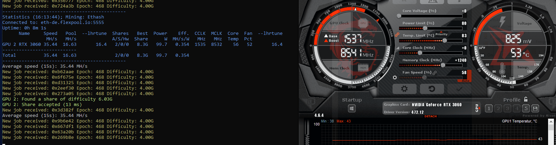This screenshot has width=556, height=145.
Task: Reset clocks with the circular arrow button
Action: [x=432, y=89]
